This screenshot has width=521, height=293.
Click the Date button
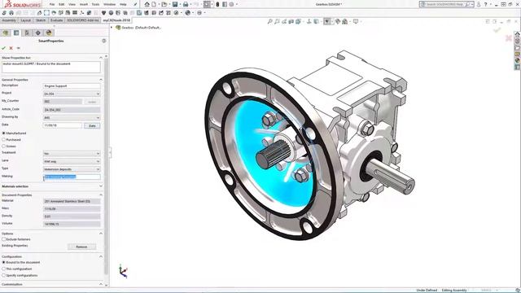(x=92, y=126)
